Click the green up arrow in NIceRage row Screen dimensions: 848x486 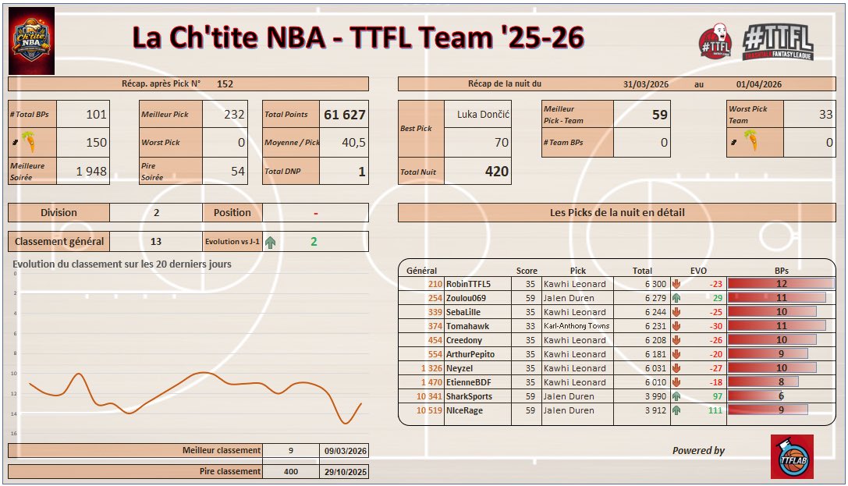[x=676, y=410]
